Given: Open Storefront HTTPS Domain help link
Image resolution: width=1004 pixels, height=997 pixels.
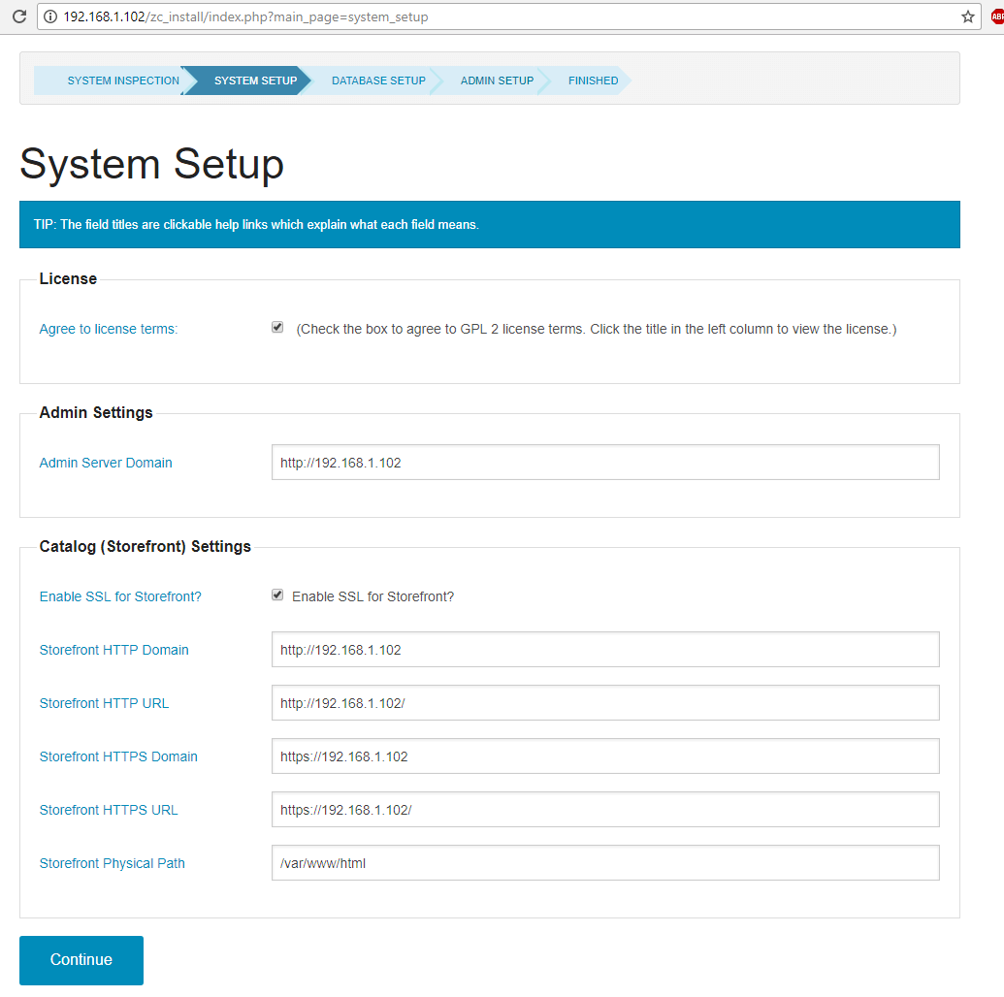Looking at the screenshot, I should tap(118, 756).
